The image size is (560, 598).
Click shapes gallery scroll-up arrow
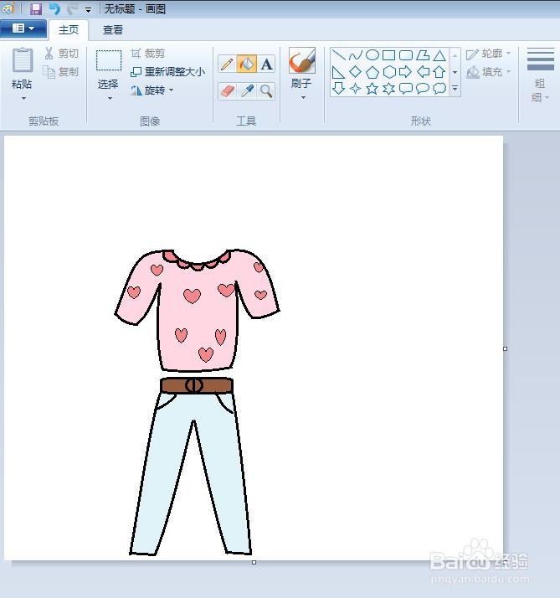(x=455, y=55)
